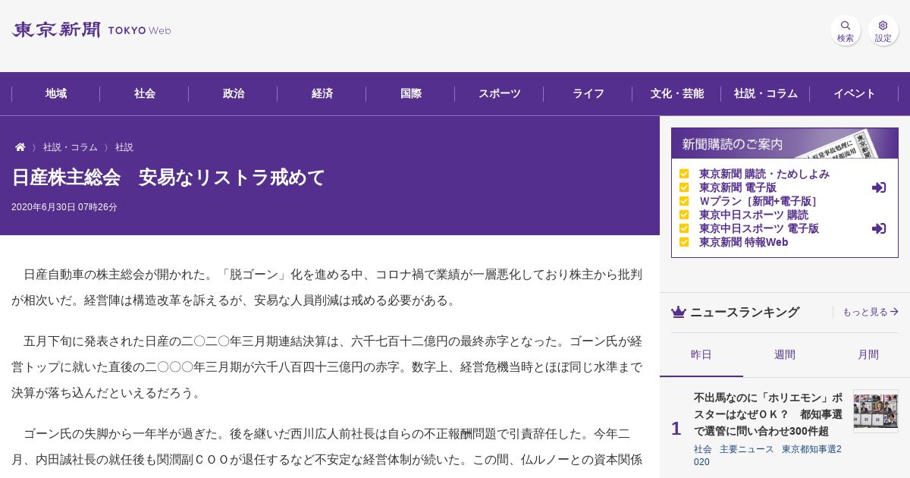Click the 新聞購読のご案内 banner header

(x=785, y=143)
